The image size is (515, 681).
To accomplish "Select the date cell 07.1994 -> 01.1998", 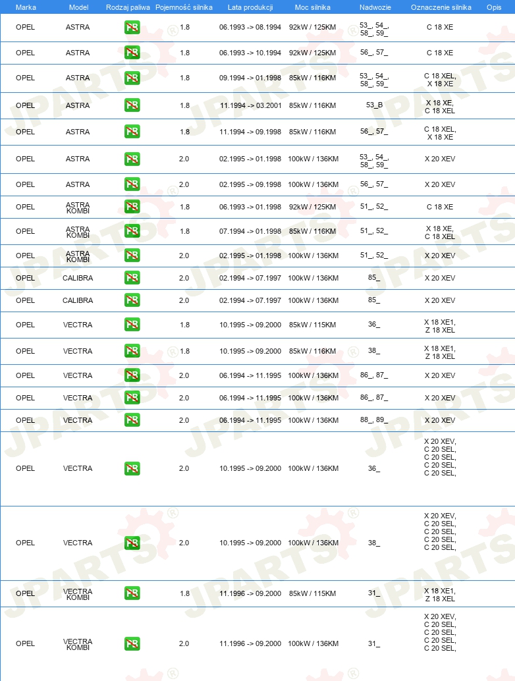I will tap(250, 231).
